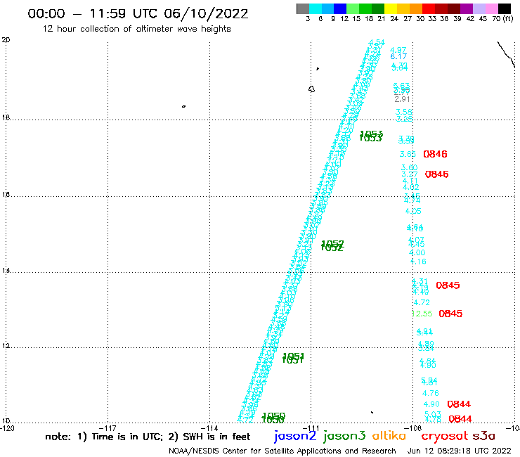This screenshot has height=457, width=520.
Task: Click the wave height value '4.76'
Action: pos(431,393)
